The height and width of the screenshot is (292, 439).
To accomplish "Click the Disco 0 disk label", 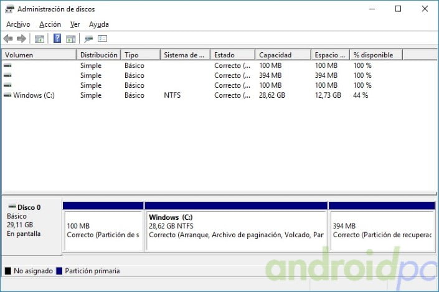I will (x=29, y=207).
